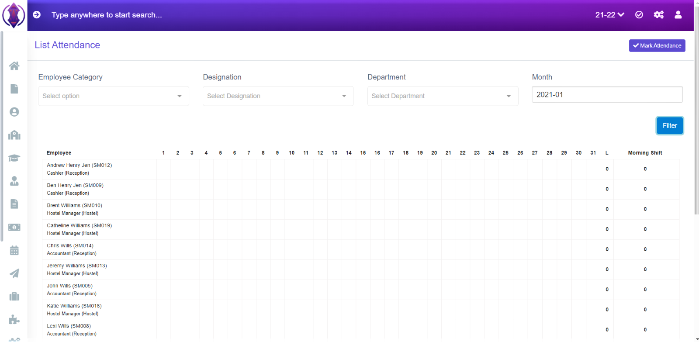Open the Employee Category select option dropdown
The height and width of the screenshot is (342, 699).
pyautogui.click(x=114, y=96)
